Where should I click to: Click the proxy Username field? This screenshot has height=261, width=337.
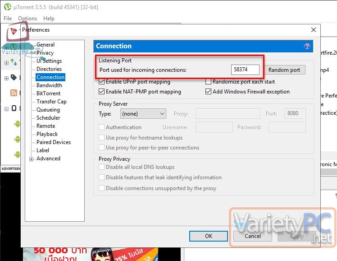coord(214,127)
